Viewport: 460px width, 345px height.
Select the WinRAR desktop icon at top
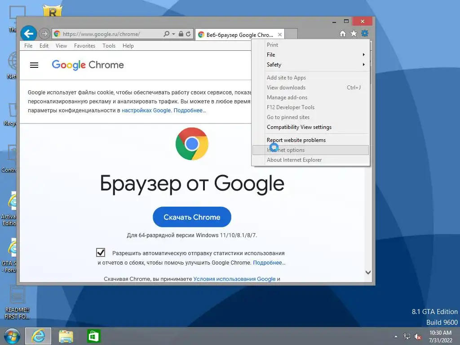coord(53,11)
